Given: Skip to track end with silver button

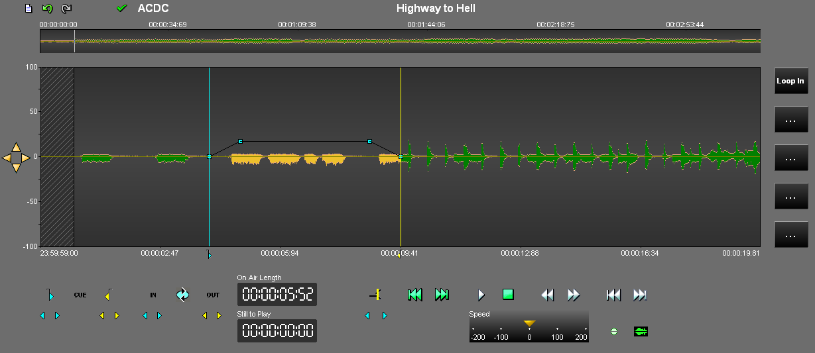Looking at the screenshot, I should click(640, 295).
